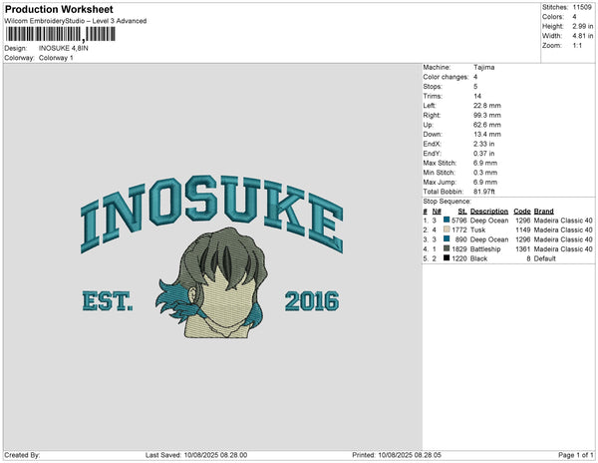Image resolution: width=598 pixels, height=463 pixels.
Task: Click the 'Brand' column header
Action: (543, 212)
